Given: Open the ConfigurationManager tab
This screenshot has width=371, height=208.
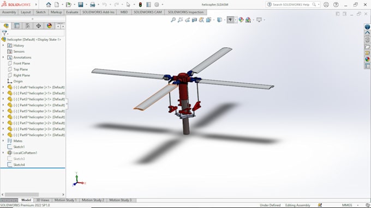Looking at the screenshot, I should click(28, 26).
